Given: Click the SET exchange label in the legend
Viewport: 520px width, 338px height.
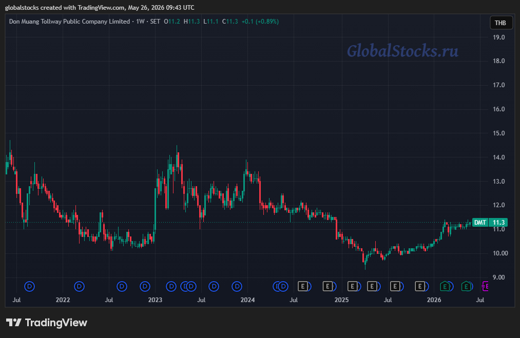Looking at the screenshot, I should 155,22.
